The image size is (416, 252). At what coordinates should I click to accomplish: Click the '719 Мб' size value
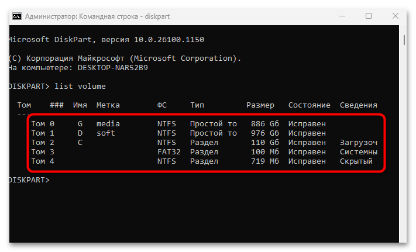coord(265,161)
